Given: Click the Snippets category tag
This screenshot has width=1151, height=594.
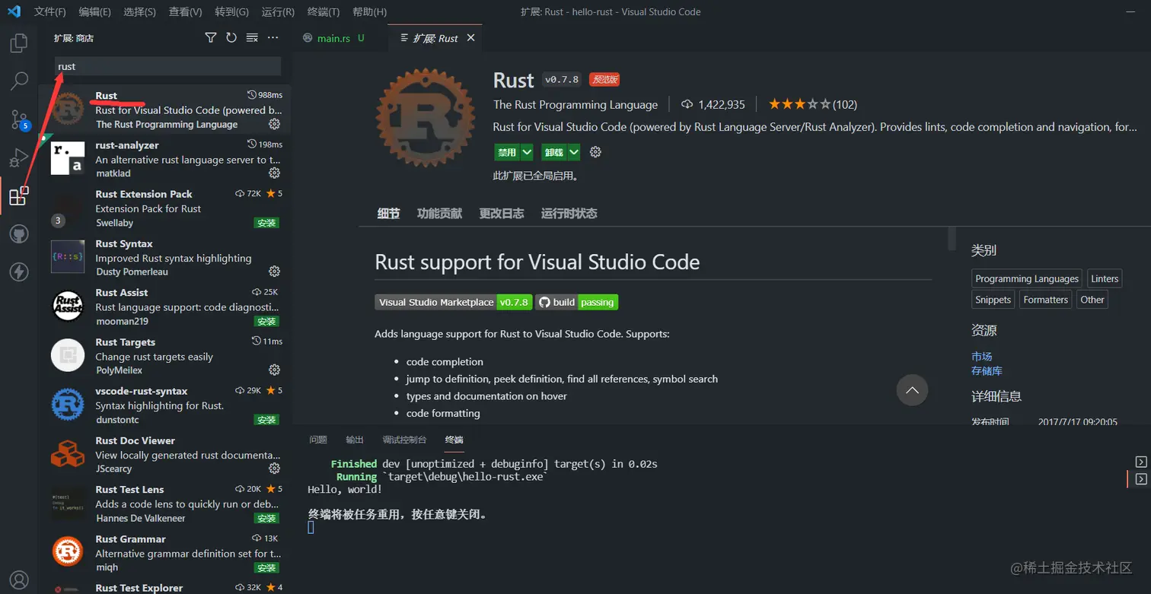Looking at the screenshot, I should tap(993, 300).
